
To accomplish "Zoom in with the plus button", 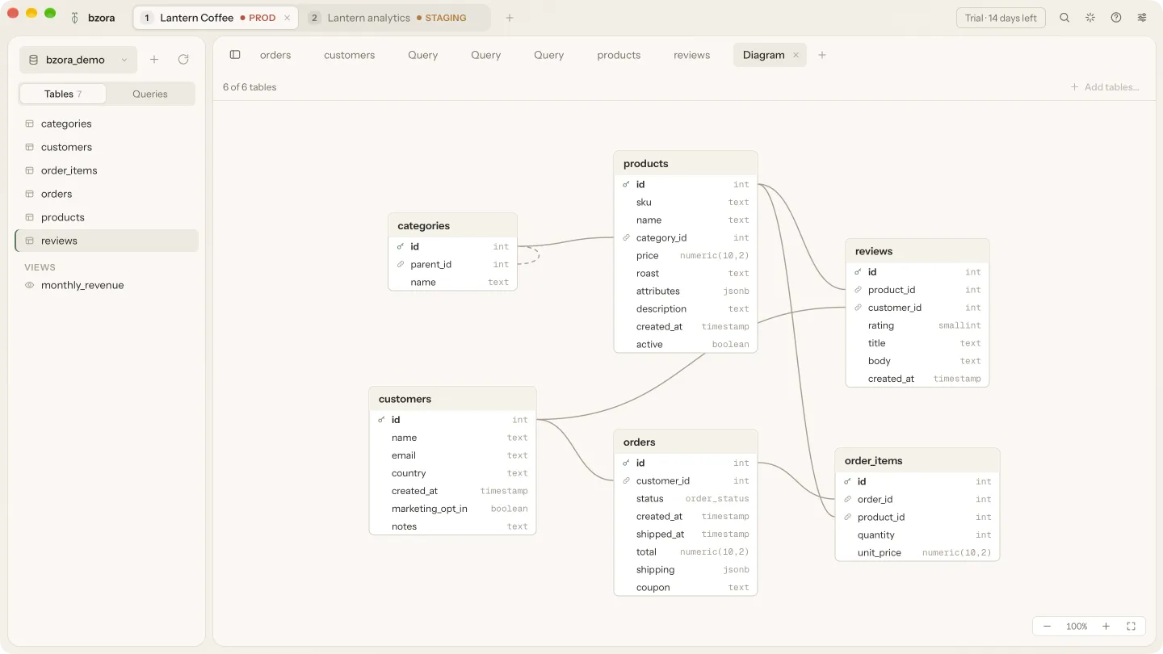I will [x=1106, y=627].
